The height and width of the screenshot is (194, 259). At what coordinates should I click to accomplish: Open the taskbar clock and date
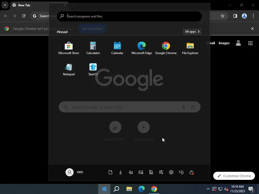coord(237,189)
